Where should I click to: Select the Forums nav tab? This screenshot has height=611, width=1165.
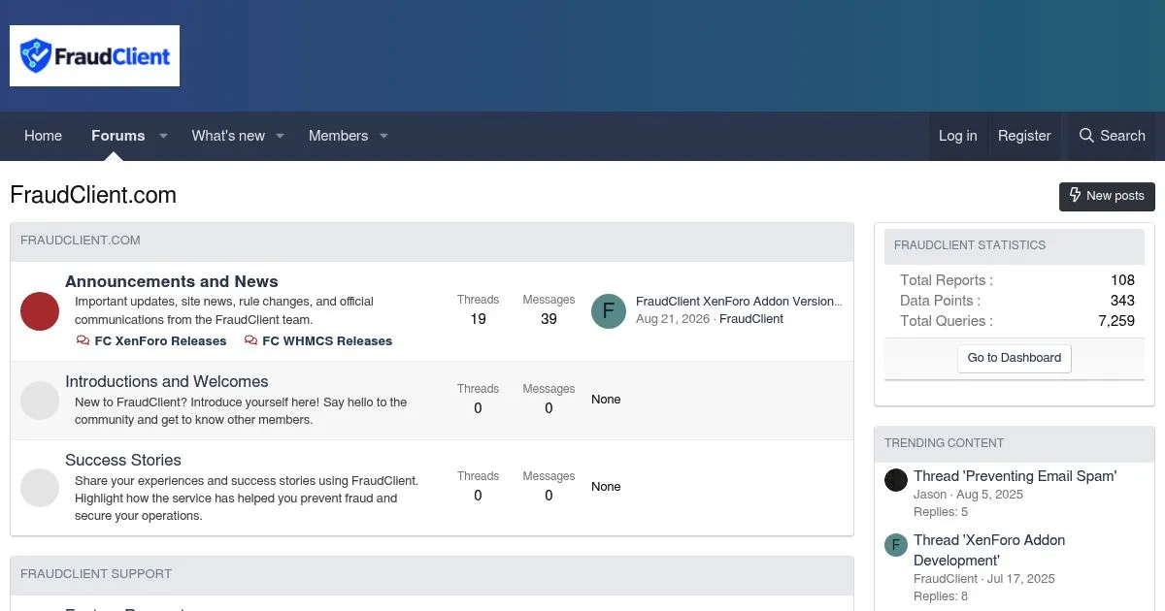pos(118,136)
